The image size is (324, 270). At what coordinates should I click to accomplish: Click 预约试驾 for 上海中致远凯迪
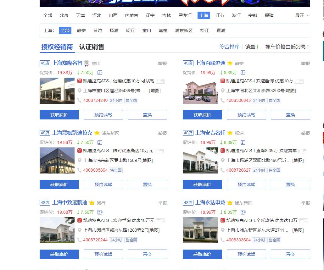point(103,254)
